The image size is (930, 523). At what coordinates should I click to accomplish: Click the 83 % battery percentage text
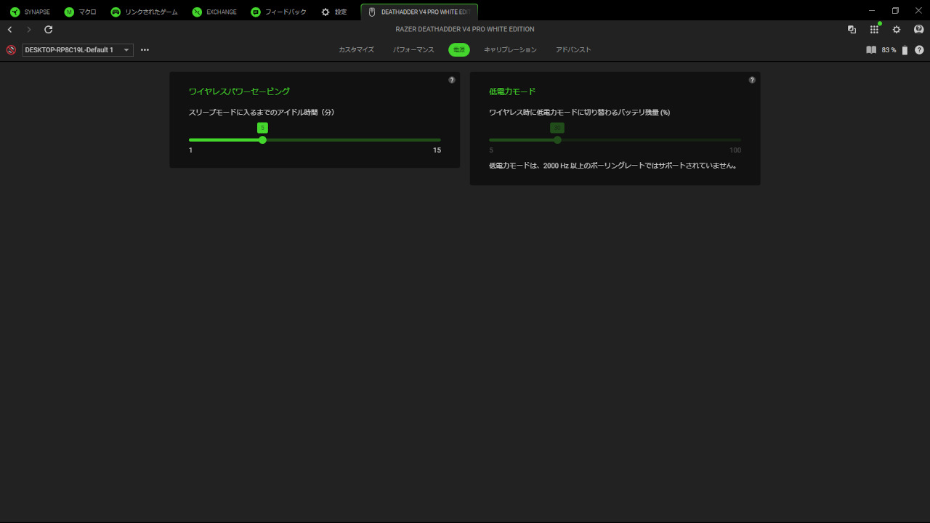(x=889, y=50)
